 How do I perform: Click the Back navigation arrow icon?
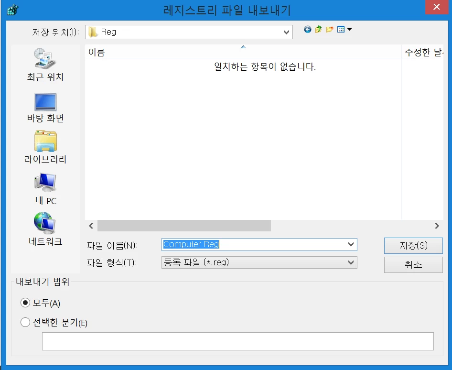click(x=307, y=30)
